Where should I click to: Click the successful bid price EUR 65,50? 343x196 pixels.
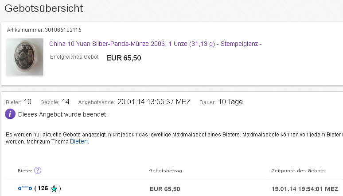(124, 58)
